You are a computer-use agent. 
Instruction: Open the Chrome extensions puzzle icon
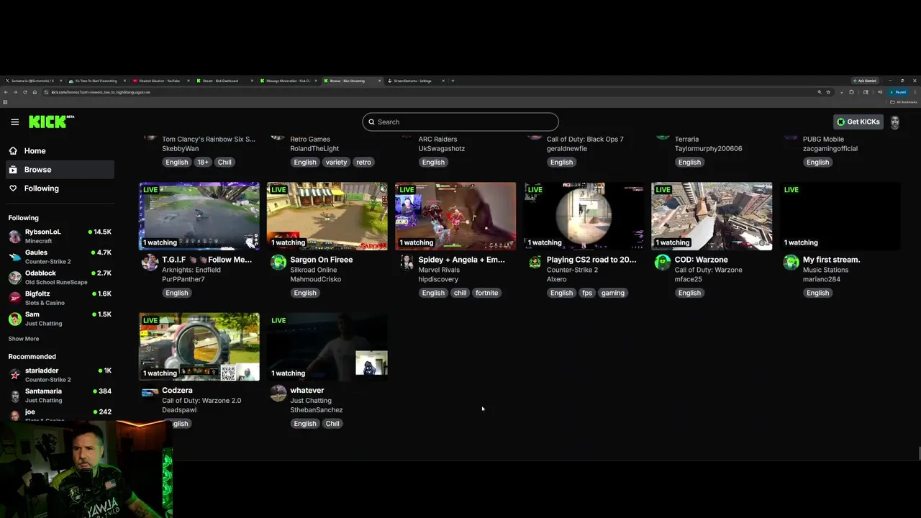(851, 92)
